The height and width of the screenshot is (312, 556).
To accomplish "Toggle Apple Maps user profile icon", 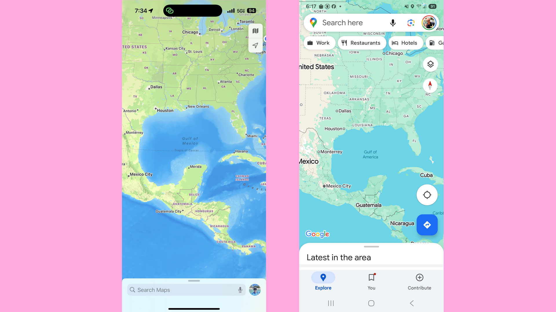I will [x=255, y=290].
